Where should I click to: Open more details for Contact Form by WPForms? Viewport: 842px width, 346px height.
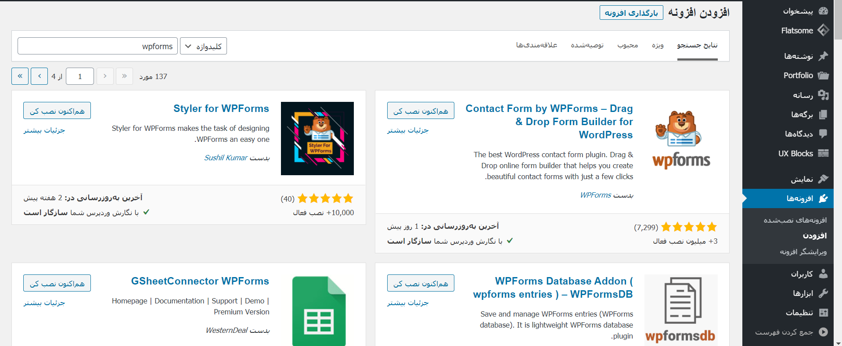[408, 130]
